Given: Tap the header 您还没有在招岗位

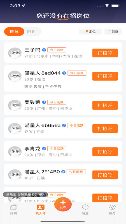Looking at the screenshot, I should click(63, 16).
